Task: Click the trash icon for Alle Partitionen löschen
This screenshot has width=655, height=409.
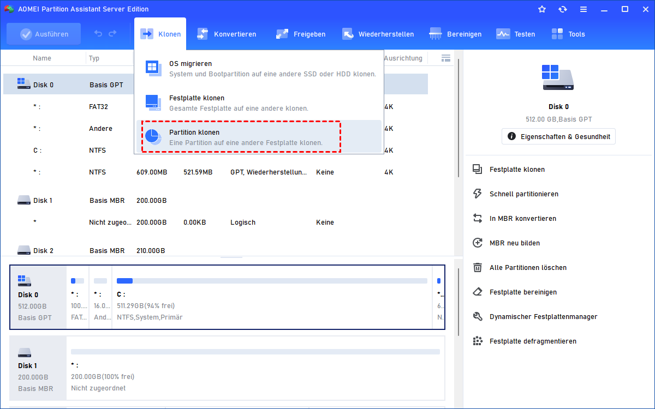Action: (478, 267)
